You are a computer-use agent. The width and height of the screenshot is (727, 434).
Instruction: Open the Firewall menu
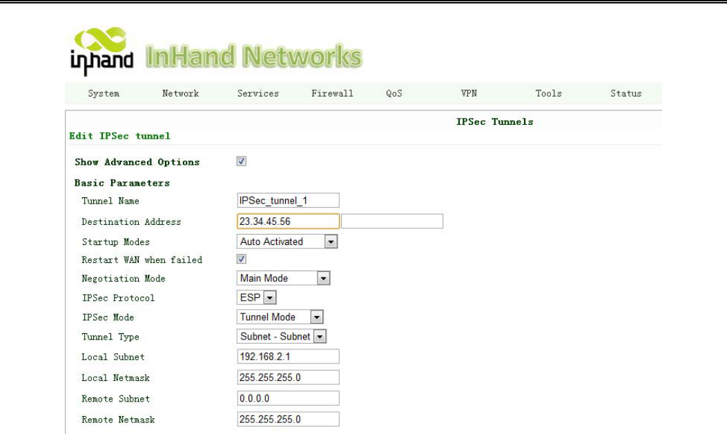coord(333,94)
